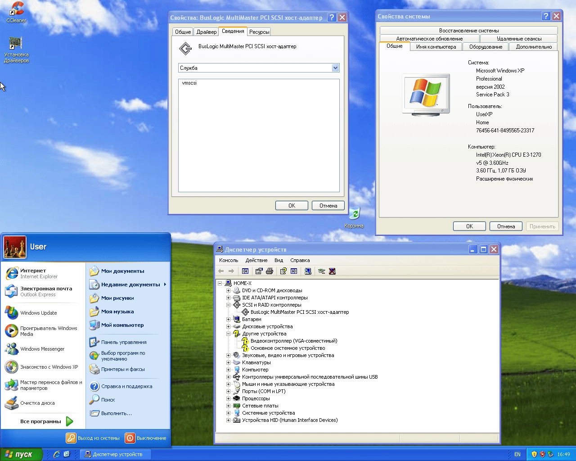Expand the Батареи node
This screenshot has width=576, height=461.
[x=228, y=319]
